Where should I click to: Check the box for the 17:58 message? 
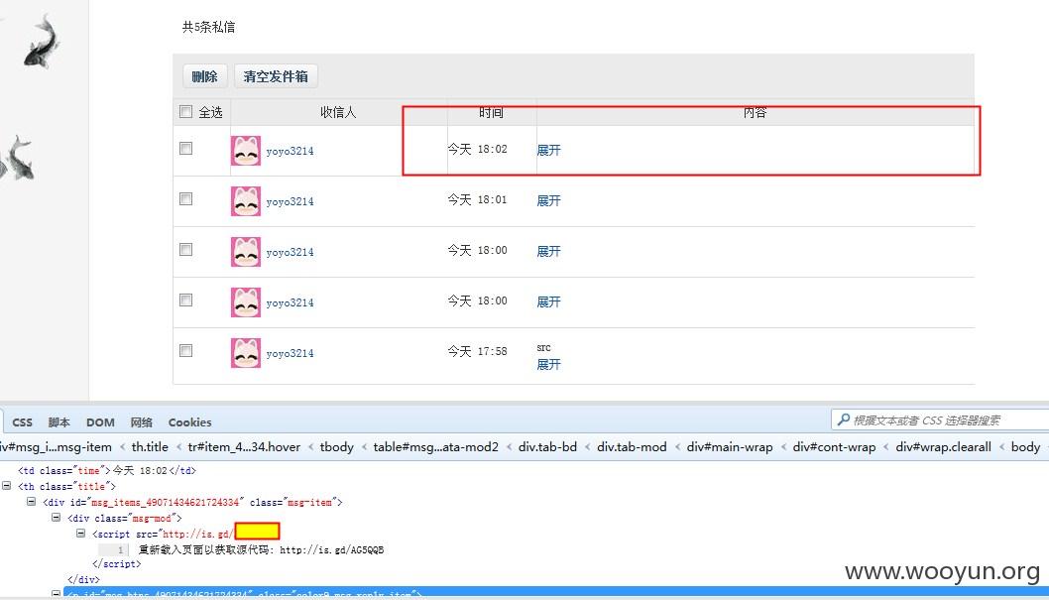point(186,350)
